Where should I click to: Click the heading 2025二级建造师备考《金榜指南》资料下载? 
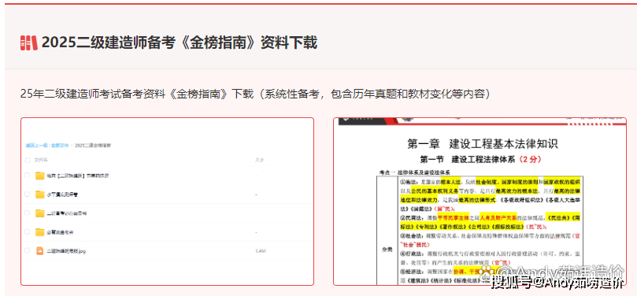(180, 43)
